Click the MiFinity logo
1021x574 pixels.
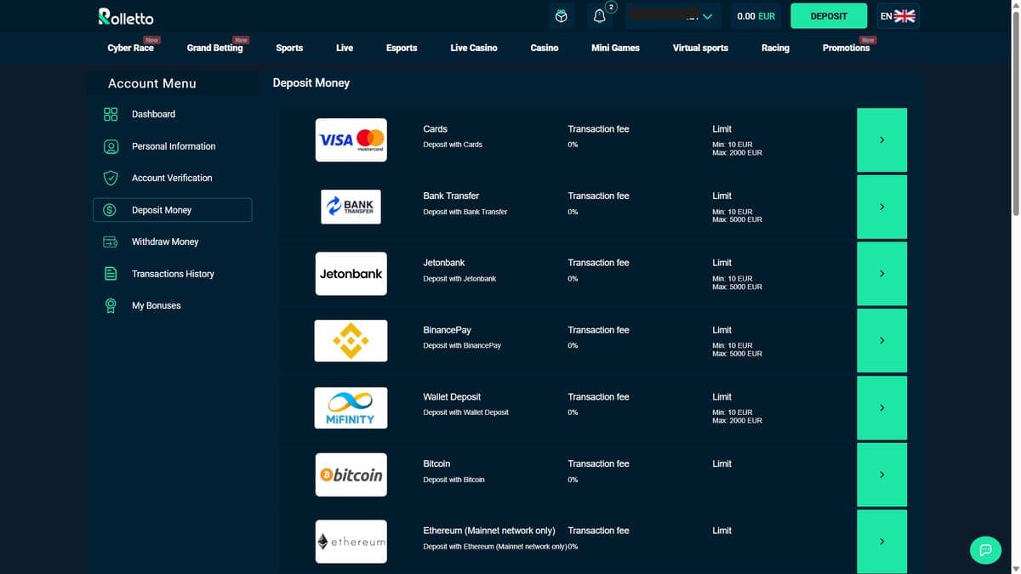coord(351,408)
